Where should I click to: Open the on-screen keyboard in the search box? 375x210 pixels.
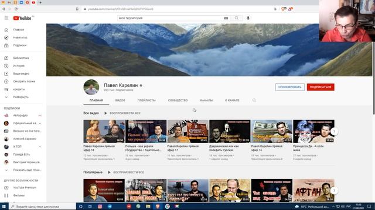pyautogui.click(x=226, y=18)
